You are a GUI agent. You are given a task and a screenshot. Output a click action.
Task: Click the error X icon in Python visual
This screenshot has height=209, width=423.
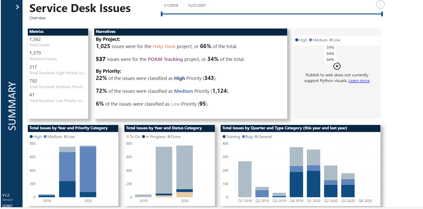pos(337,66)
